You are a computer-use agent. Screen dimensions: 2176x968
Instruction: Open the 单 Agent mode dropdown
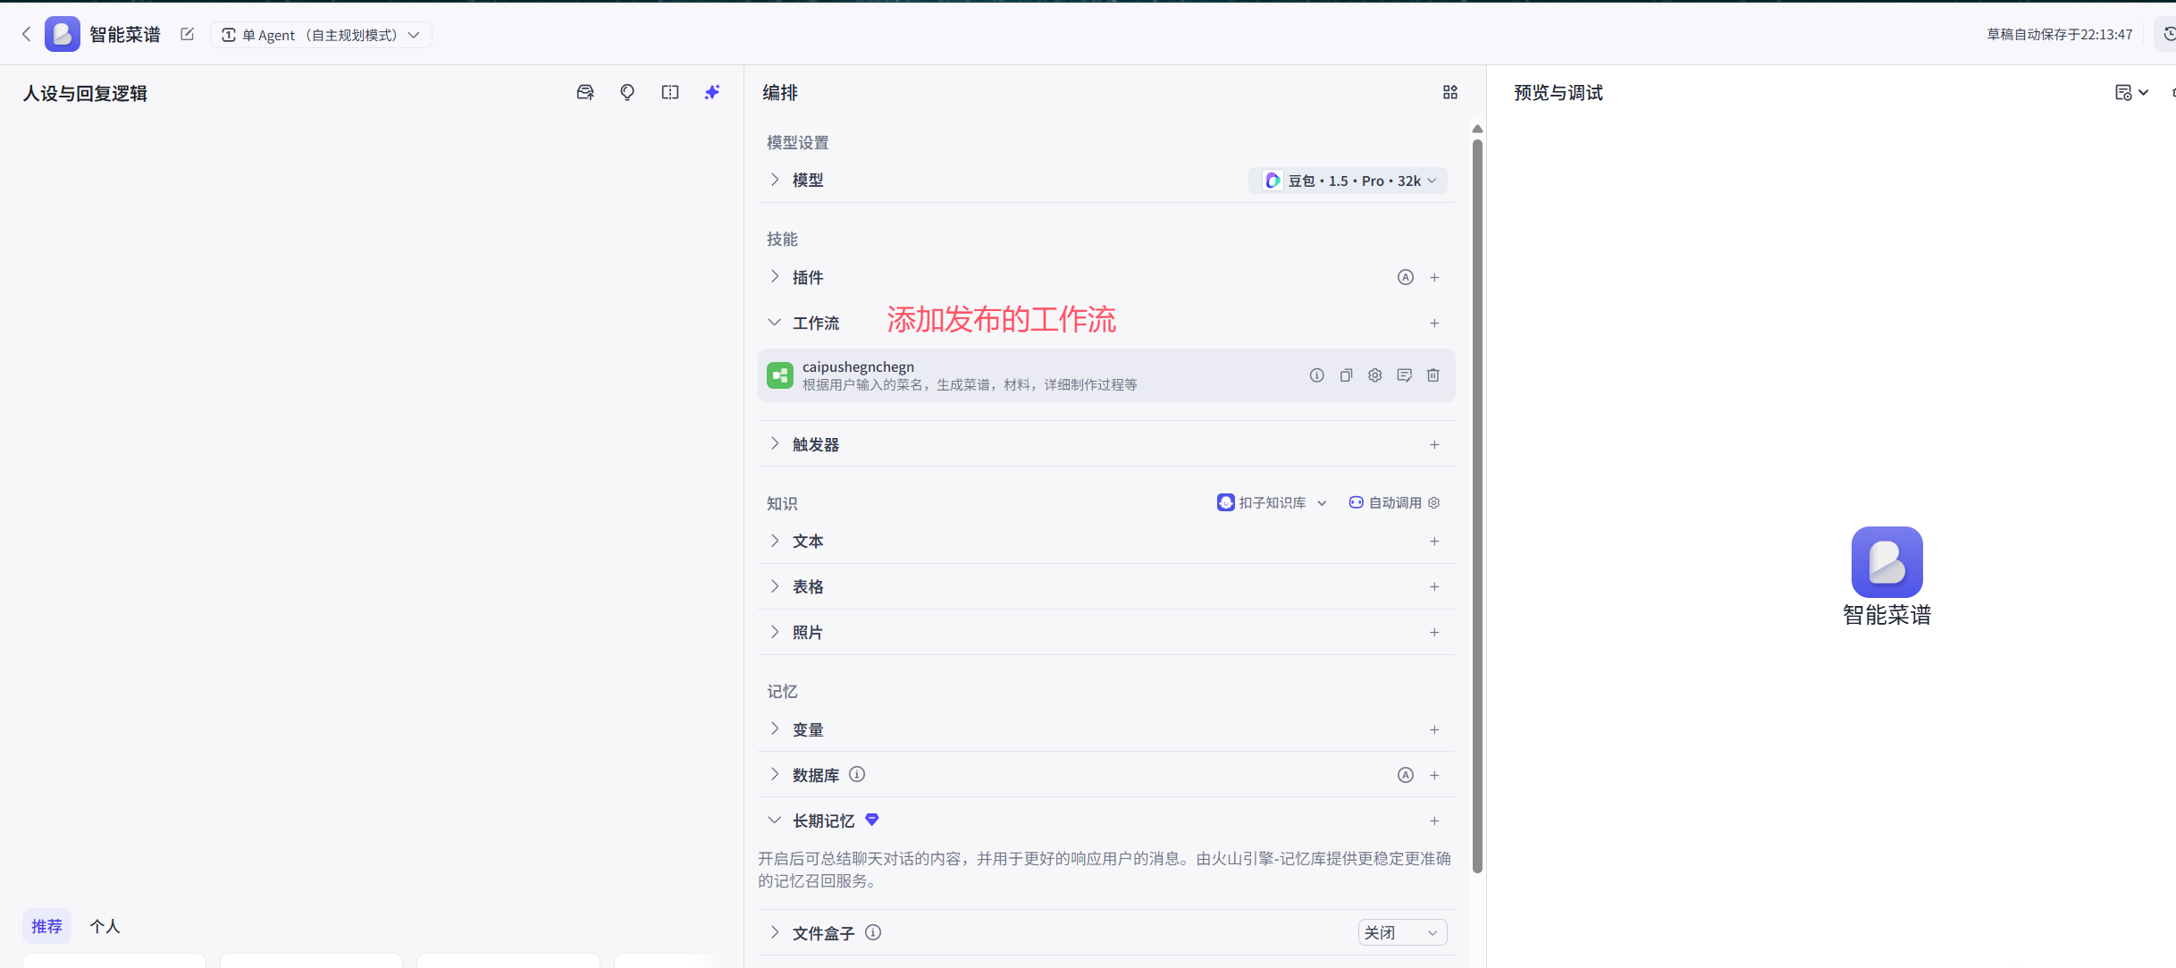pyautogui.click(x=321, y=35)
